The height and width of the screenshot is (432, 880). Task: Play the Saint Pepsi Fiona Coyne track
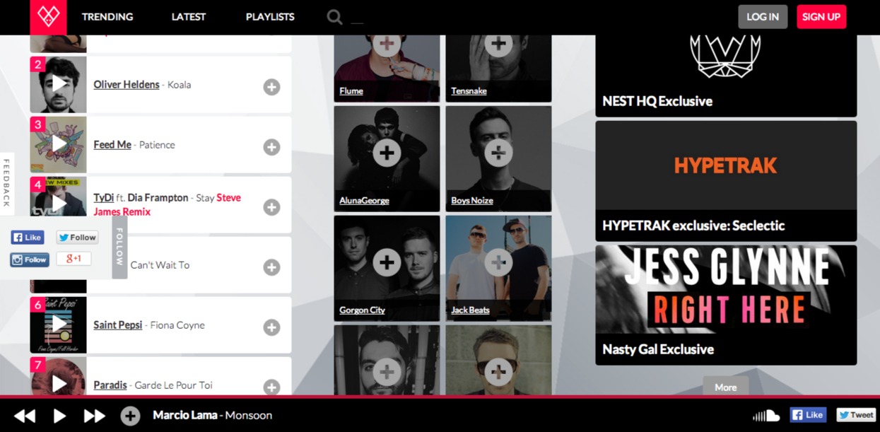[59, 325]
